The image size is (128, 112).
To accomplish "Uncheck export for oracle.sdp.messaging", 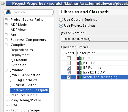I will click(69, 77).
